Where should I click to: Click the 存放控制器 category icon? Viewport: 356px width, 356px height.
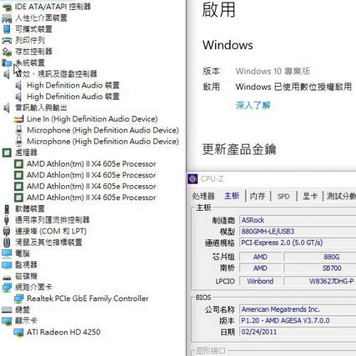pos(6,51)
